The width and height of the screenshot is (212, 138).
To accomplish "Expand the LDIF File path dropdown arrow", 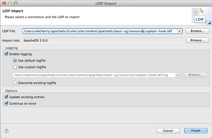I will click(179, 31).
